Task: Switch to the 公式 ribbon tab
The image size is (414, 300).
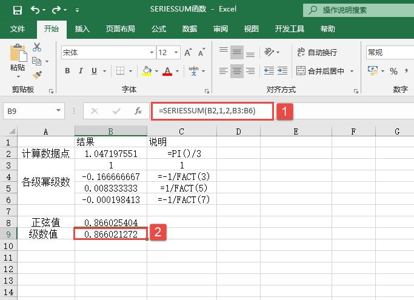Action: click(158, 29)
